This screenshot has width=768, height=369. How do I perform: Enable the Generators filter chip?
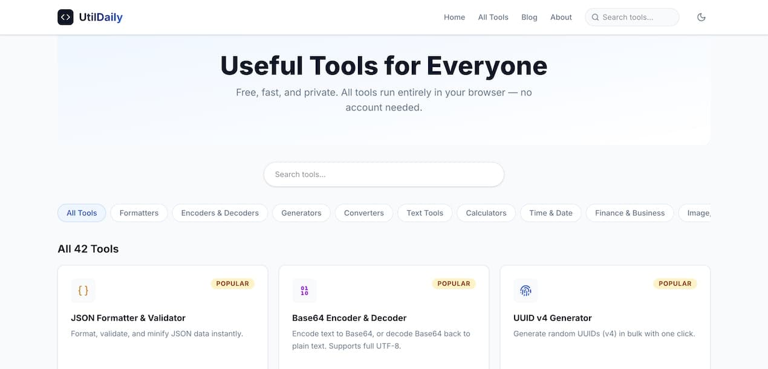[x=301, y=213]
